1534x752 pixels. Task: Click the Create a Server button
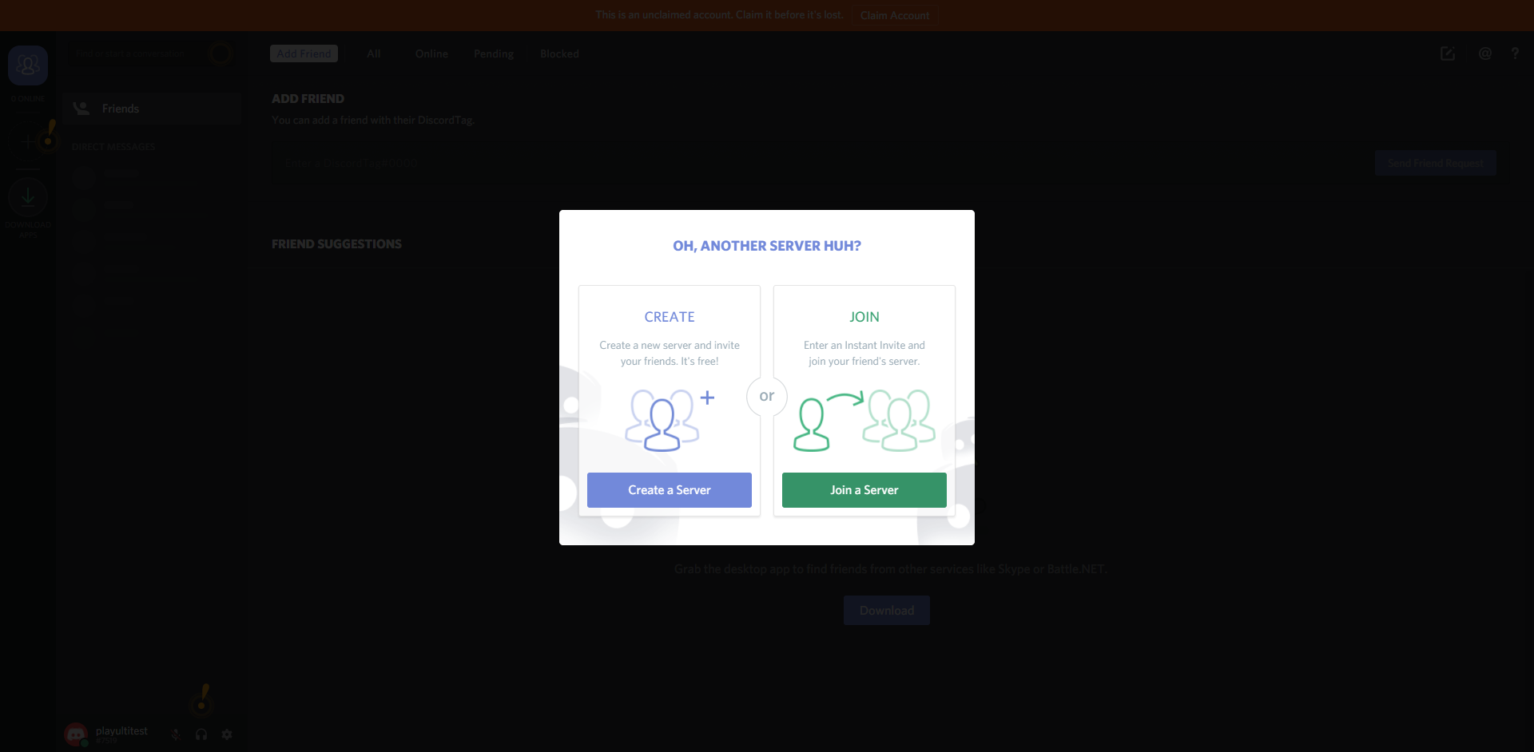[669, 490]
